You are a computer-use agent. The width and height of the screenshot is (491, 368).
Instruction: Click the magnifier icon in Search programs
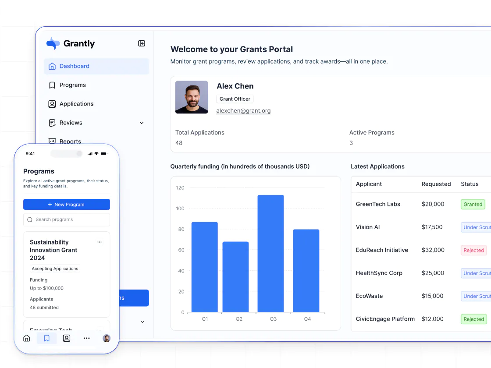[x=29, y=219]
